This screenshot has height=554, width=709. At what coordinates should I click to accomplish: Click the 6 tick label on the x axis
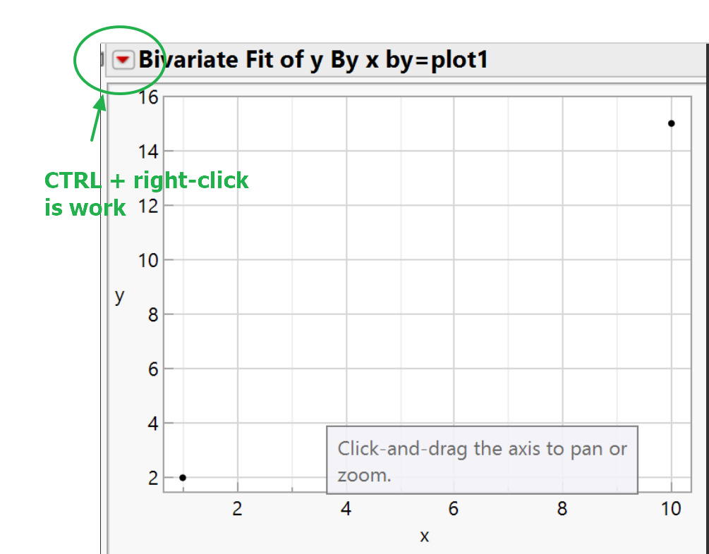[454, 509]
